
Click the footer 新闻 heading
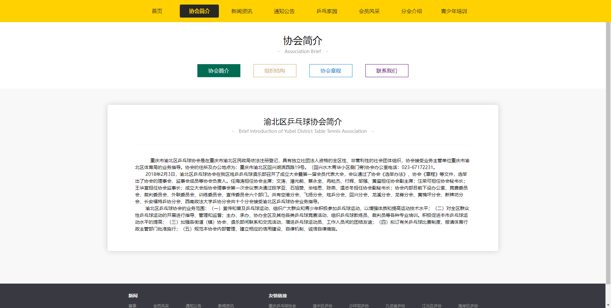pos(133,296)
